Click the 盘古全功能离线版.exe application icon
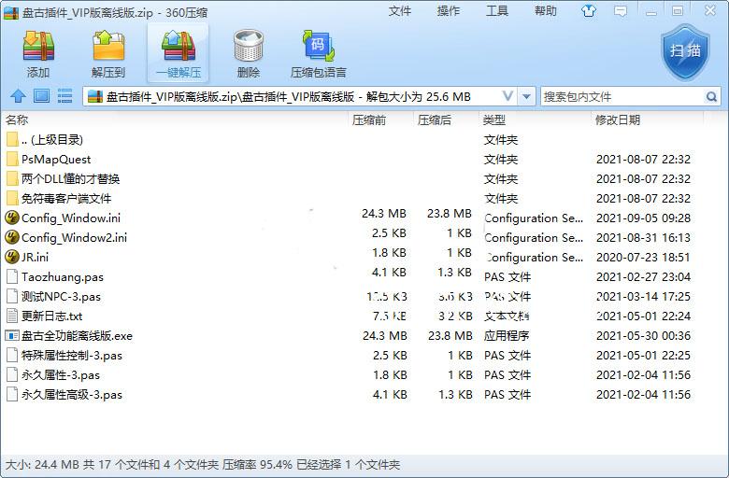 (12, 335)
